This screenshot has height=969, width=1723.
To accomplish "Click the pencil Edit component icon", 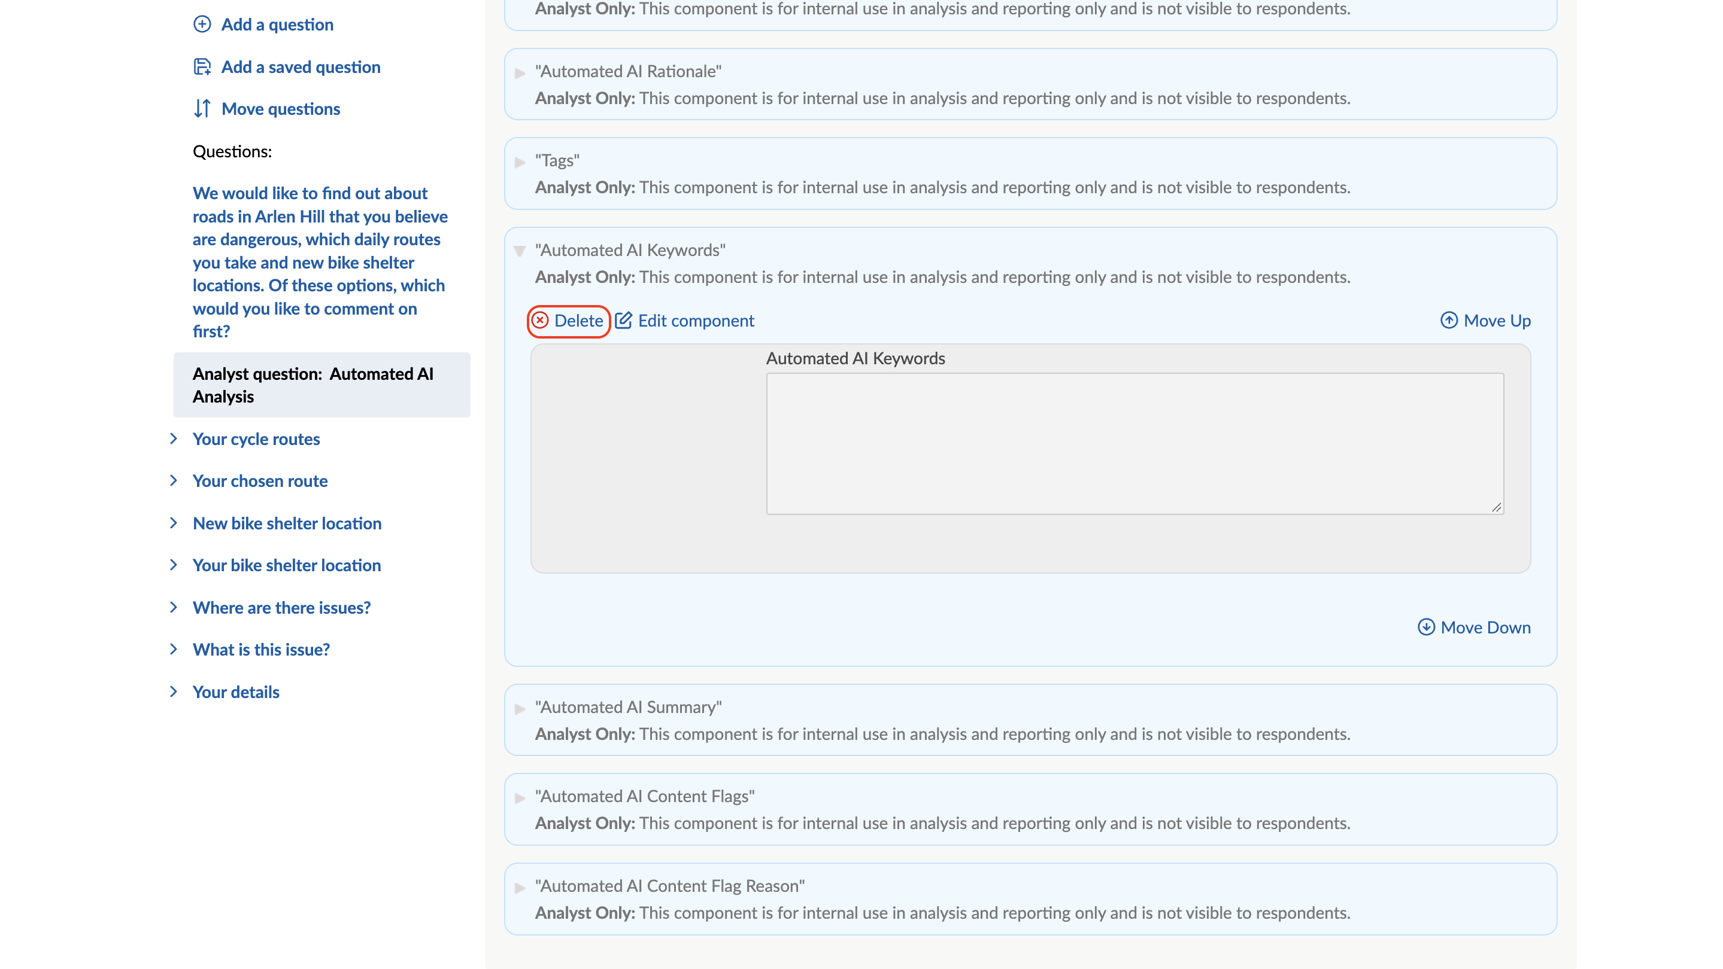I will pyautogui.click(x=623, y=320).
